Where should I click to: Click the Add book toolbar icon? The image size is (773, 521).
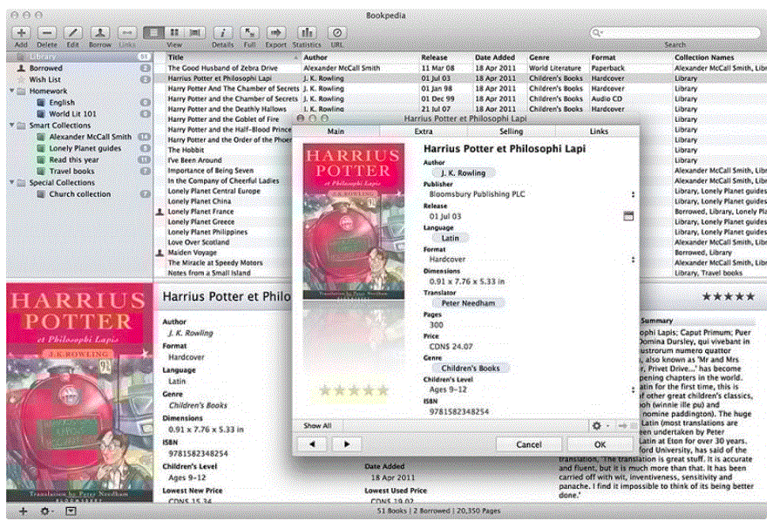pos(21,33)
